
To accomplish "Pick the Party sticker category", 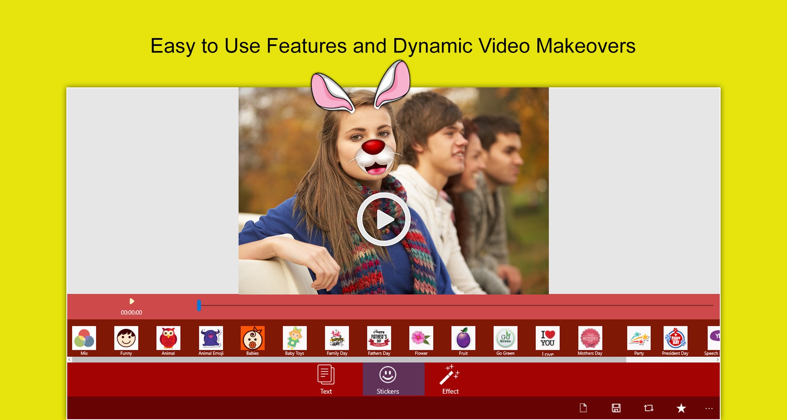I will click(639, 340).
